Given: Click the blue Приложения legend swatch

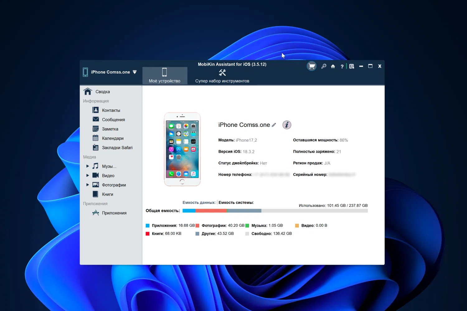Looking at the screenshot, I should 148,226.
